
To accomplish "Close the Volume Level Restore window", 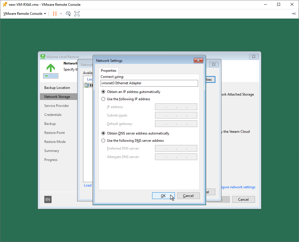I will tap(254, 56).
